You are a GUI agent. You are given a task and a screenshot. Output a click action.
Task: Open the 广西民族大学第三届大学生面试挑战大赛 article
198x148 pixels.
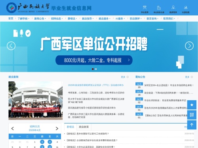click(96, 116)
